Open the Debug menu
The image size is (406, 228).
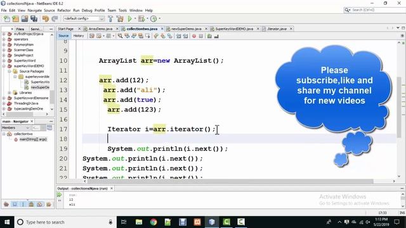click(x=87, y=10)
